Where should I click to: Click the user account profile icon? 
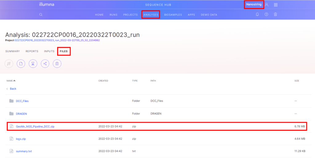coord(267,5)
